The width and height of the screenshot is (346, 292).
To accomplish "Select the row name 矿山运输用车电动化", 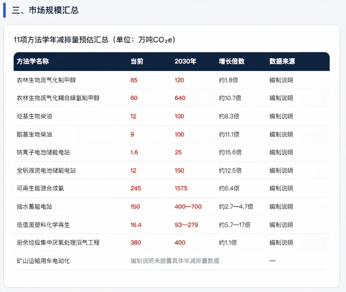I will coord(43,261).
